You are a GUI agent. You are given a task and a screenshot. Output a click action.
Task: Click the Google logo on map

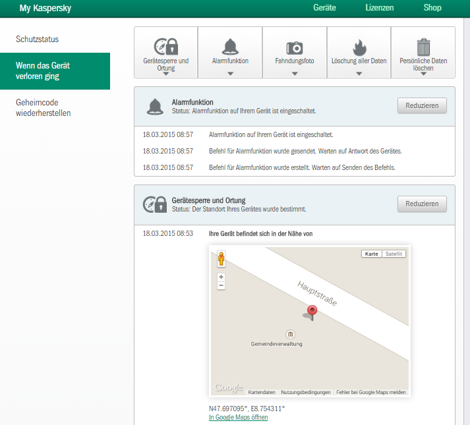[x=228, y=387]
